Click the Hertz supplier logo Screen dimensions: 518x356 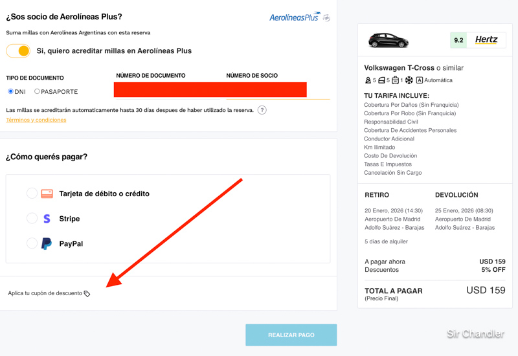point(486,40)
